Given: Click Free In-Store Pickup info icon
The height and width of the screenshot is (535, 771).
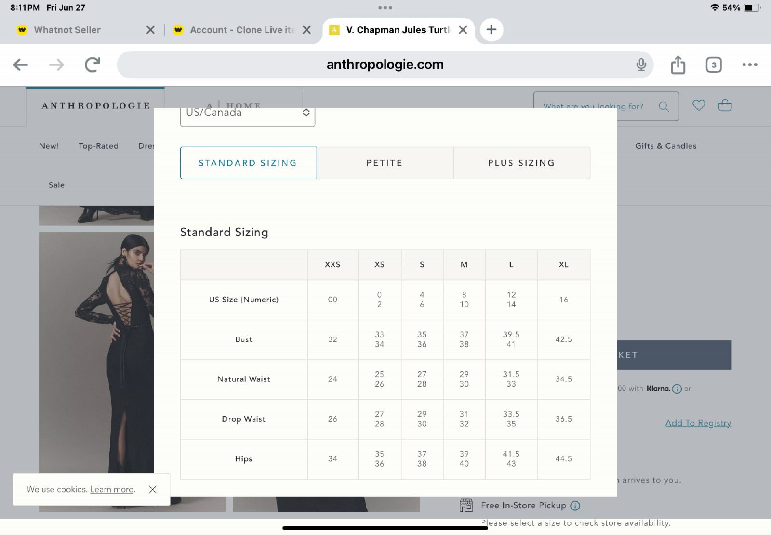Looking at the screenshot, I should [x=575, y=506].
